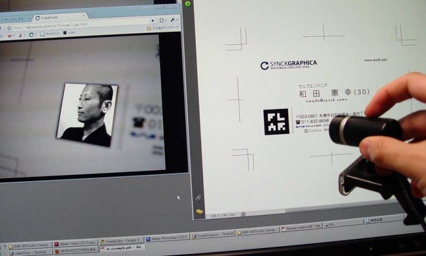Switch to SimpleCube.as - TeraPad in taskbar
The width and height of the screenshot is (426, 256).
(x=213, y=235)
